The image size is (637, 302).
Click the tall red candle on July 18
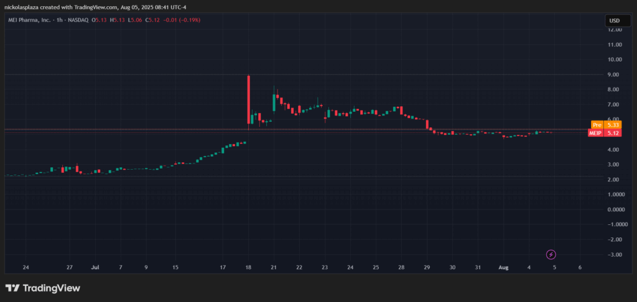coord(248,100)
